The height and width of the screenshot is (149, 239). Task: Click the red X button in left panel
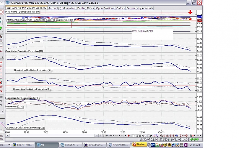tap(2, 12)
